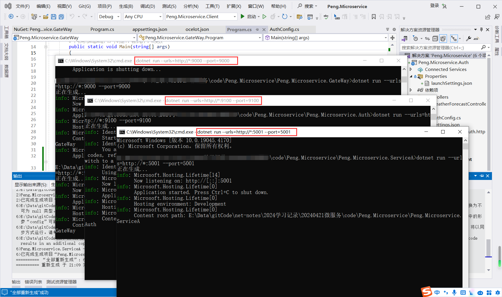Image resolution: width=502 pixels, height=297 pixels.
Task: Open the Debug configuration dropdown
Action: [x=109, y=17]
